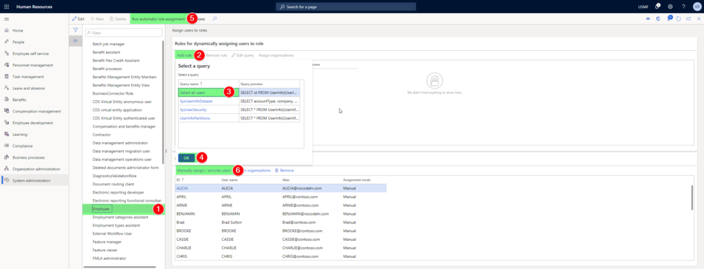The height and width of the screenshot is (269, 704).
Task: Show the filter pane funnel icon
Action: click(76, 30)
